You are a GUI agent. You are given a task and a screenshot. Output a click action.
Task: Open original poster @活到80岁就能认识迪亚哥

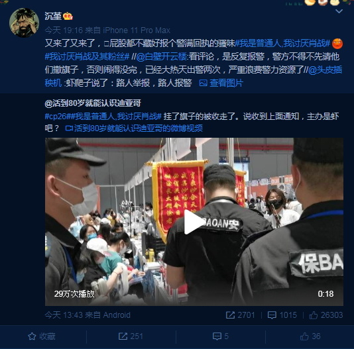pyautogui.click(x=93, y=103)
